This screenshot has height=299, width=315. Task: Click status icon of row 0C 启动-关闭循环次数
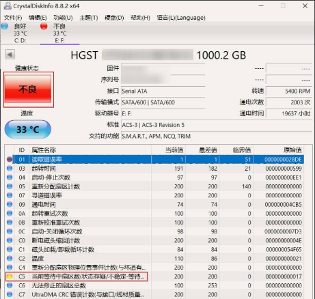[x=10, y=231]
